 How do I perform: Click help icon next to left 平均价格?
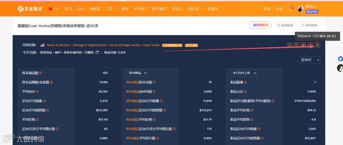coord(37,120)
